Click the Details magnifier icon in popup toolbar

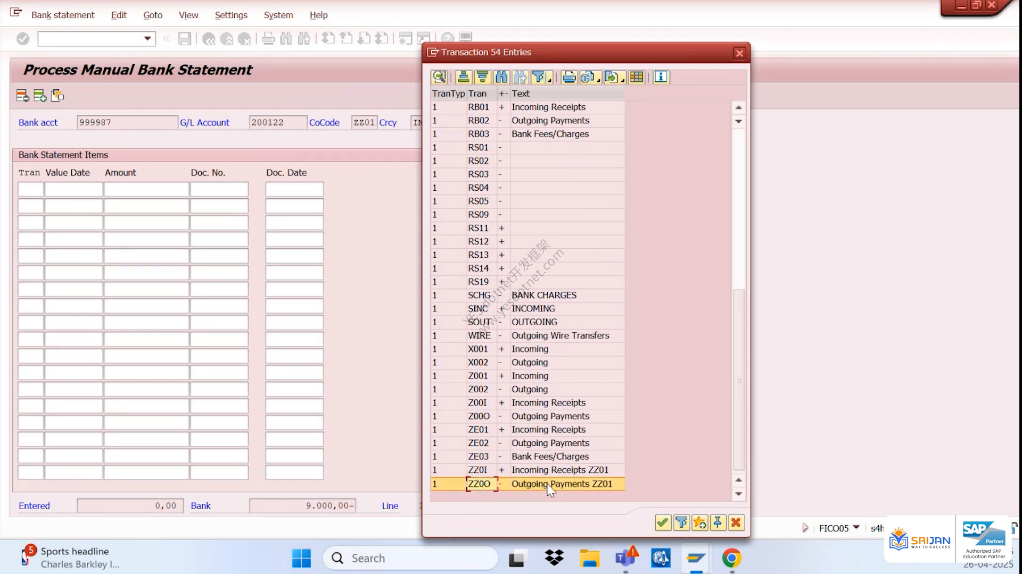(x=440, y=77)
